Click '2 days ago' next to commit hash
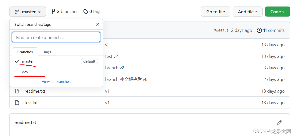This screenshot has width=295, height=136. click(241, 30)
